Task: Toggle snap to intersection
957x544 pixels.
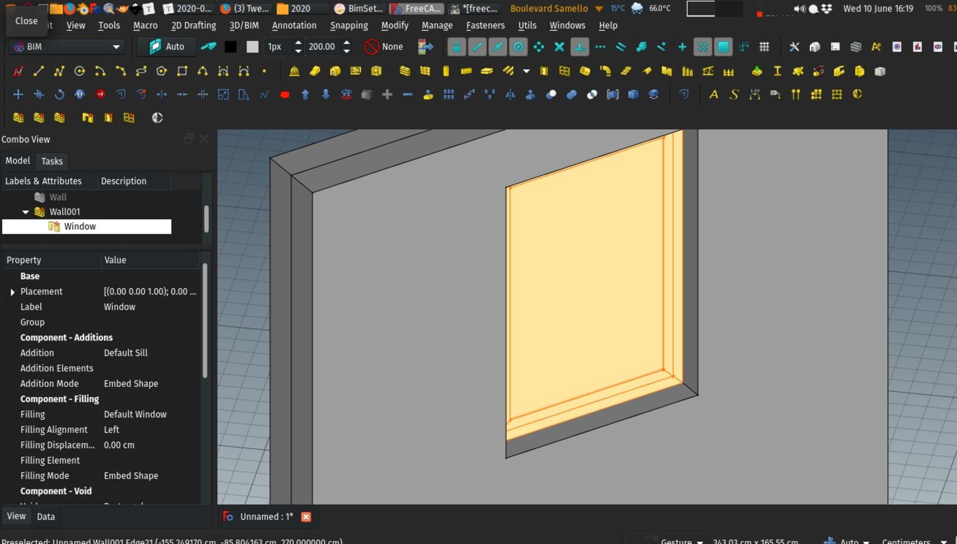Action: (x=559, y=47)
